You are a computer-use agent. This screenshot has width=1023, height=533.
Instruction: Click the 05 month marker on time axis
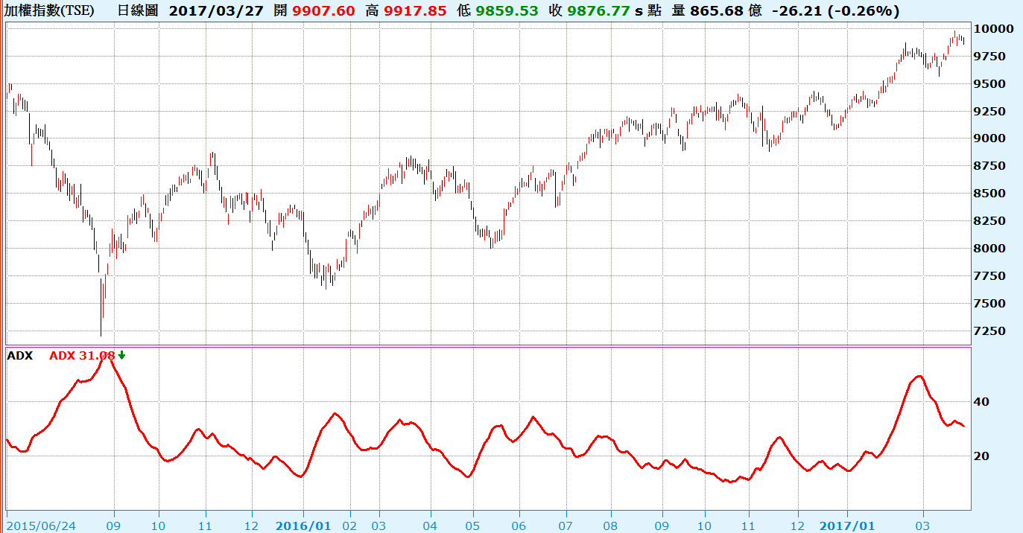coord(472,524)
